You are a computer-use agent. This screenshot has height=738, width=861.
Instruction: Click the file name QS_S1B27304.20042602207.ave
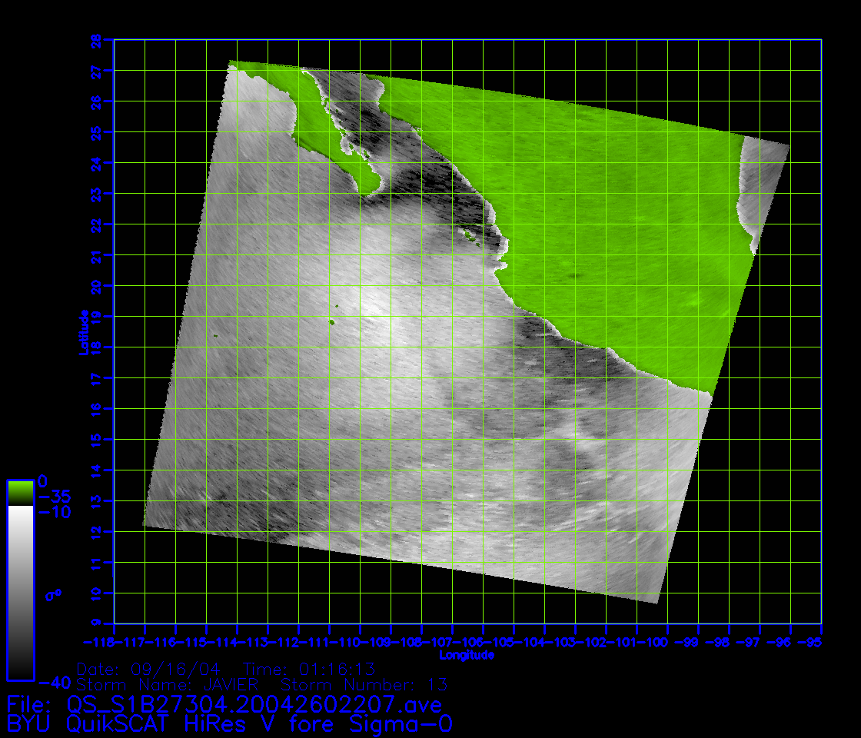point(254,703)
